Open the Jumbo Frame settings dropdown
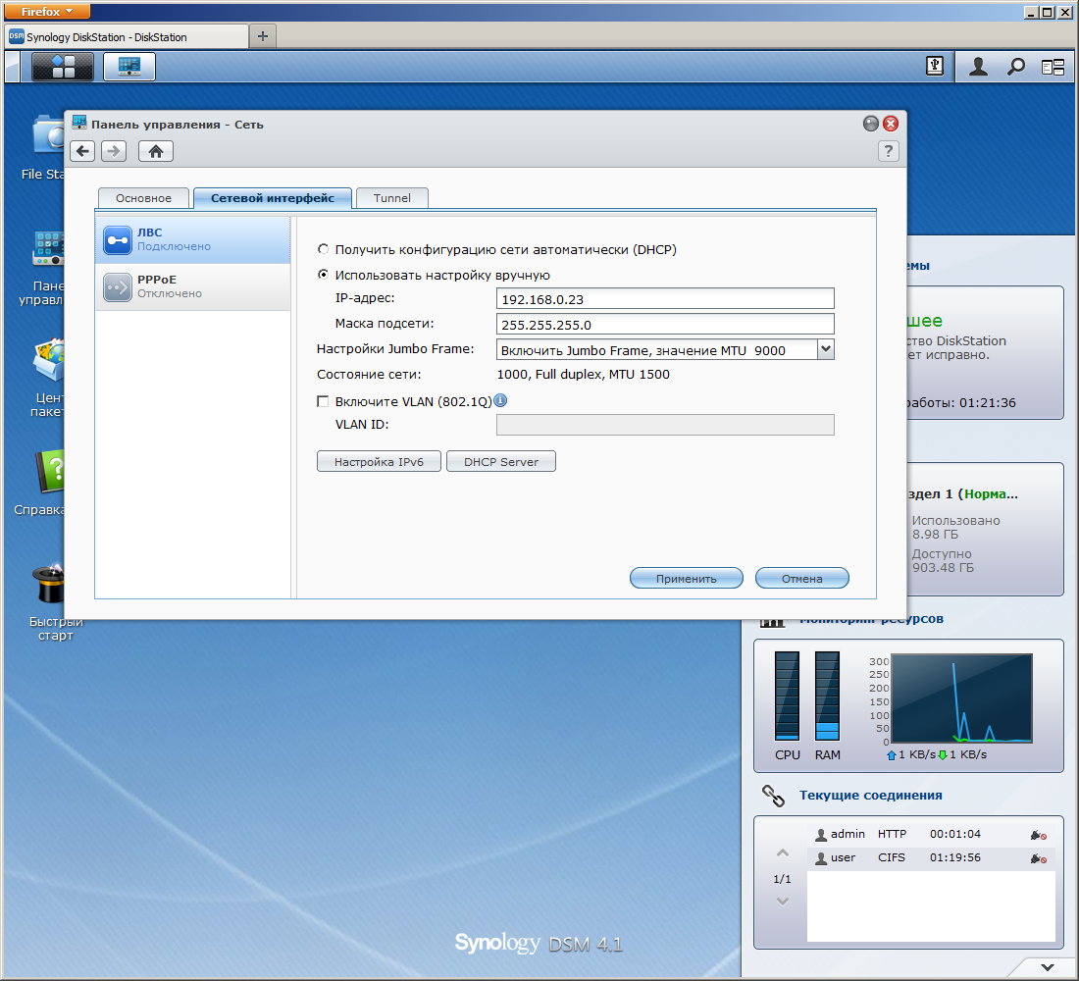 (826, 349)
